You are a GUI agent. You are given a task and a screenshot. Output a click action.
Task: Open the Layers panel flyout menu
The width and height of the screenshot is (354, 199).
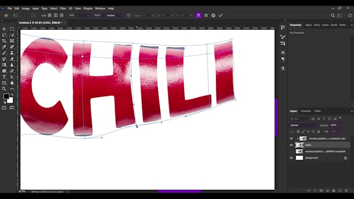pos(351,111)
